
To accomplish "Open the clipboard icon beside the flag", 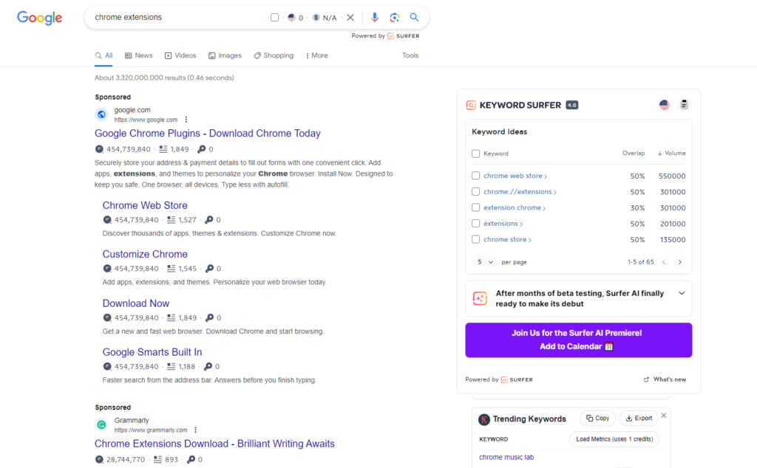I will click(x=684, y=105).
